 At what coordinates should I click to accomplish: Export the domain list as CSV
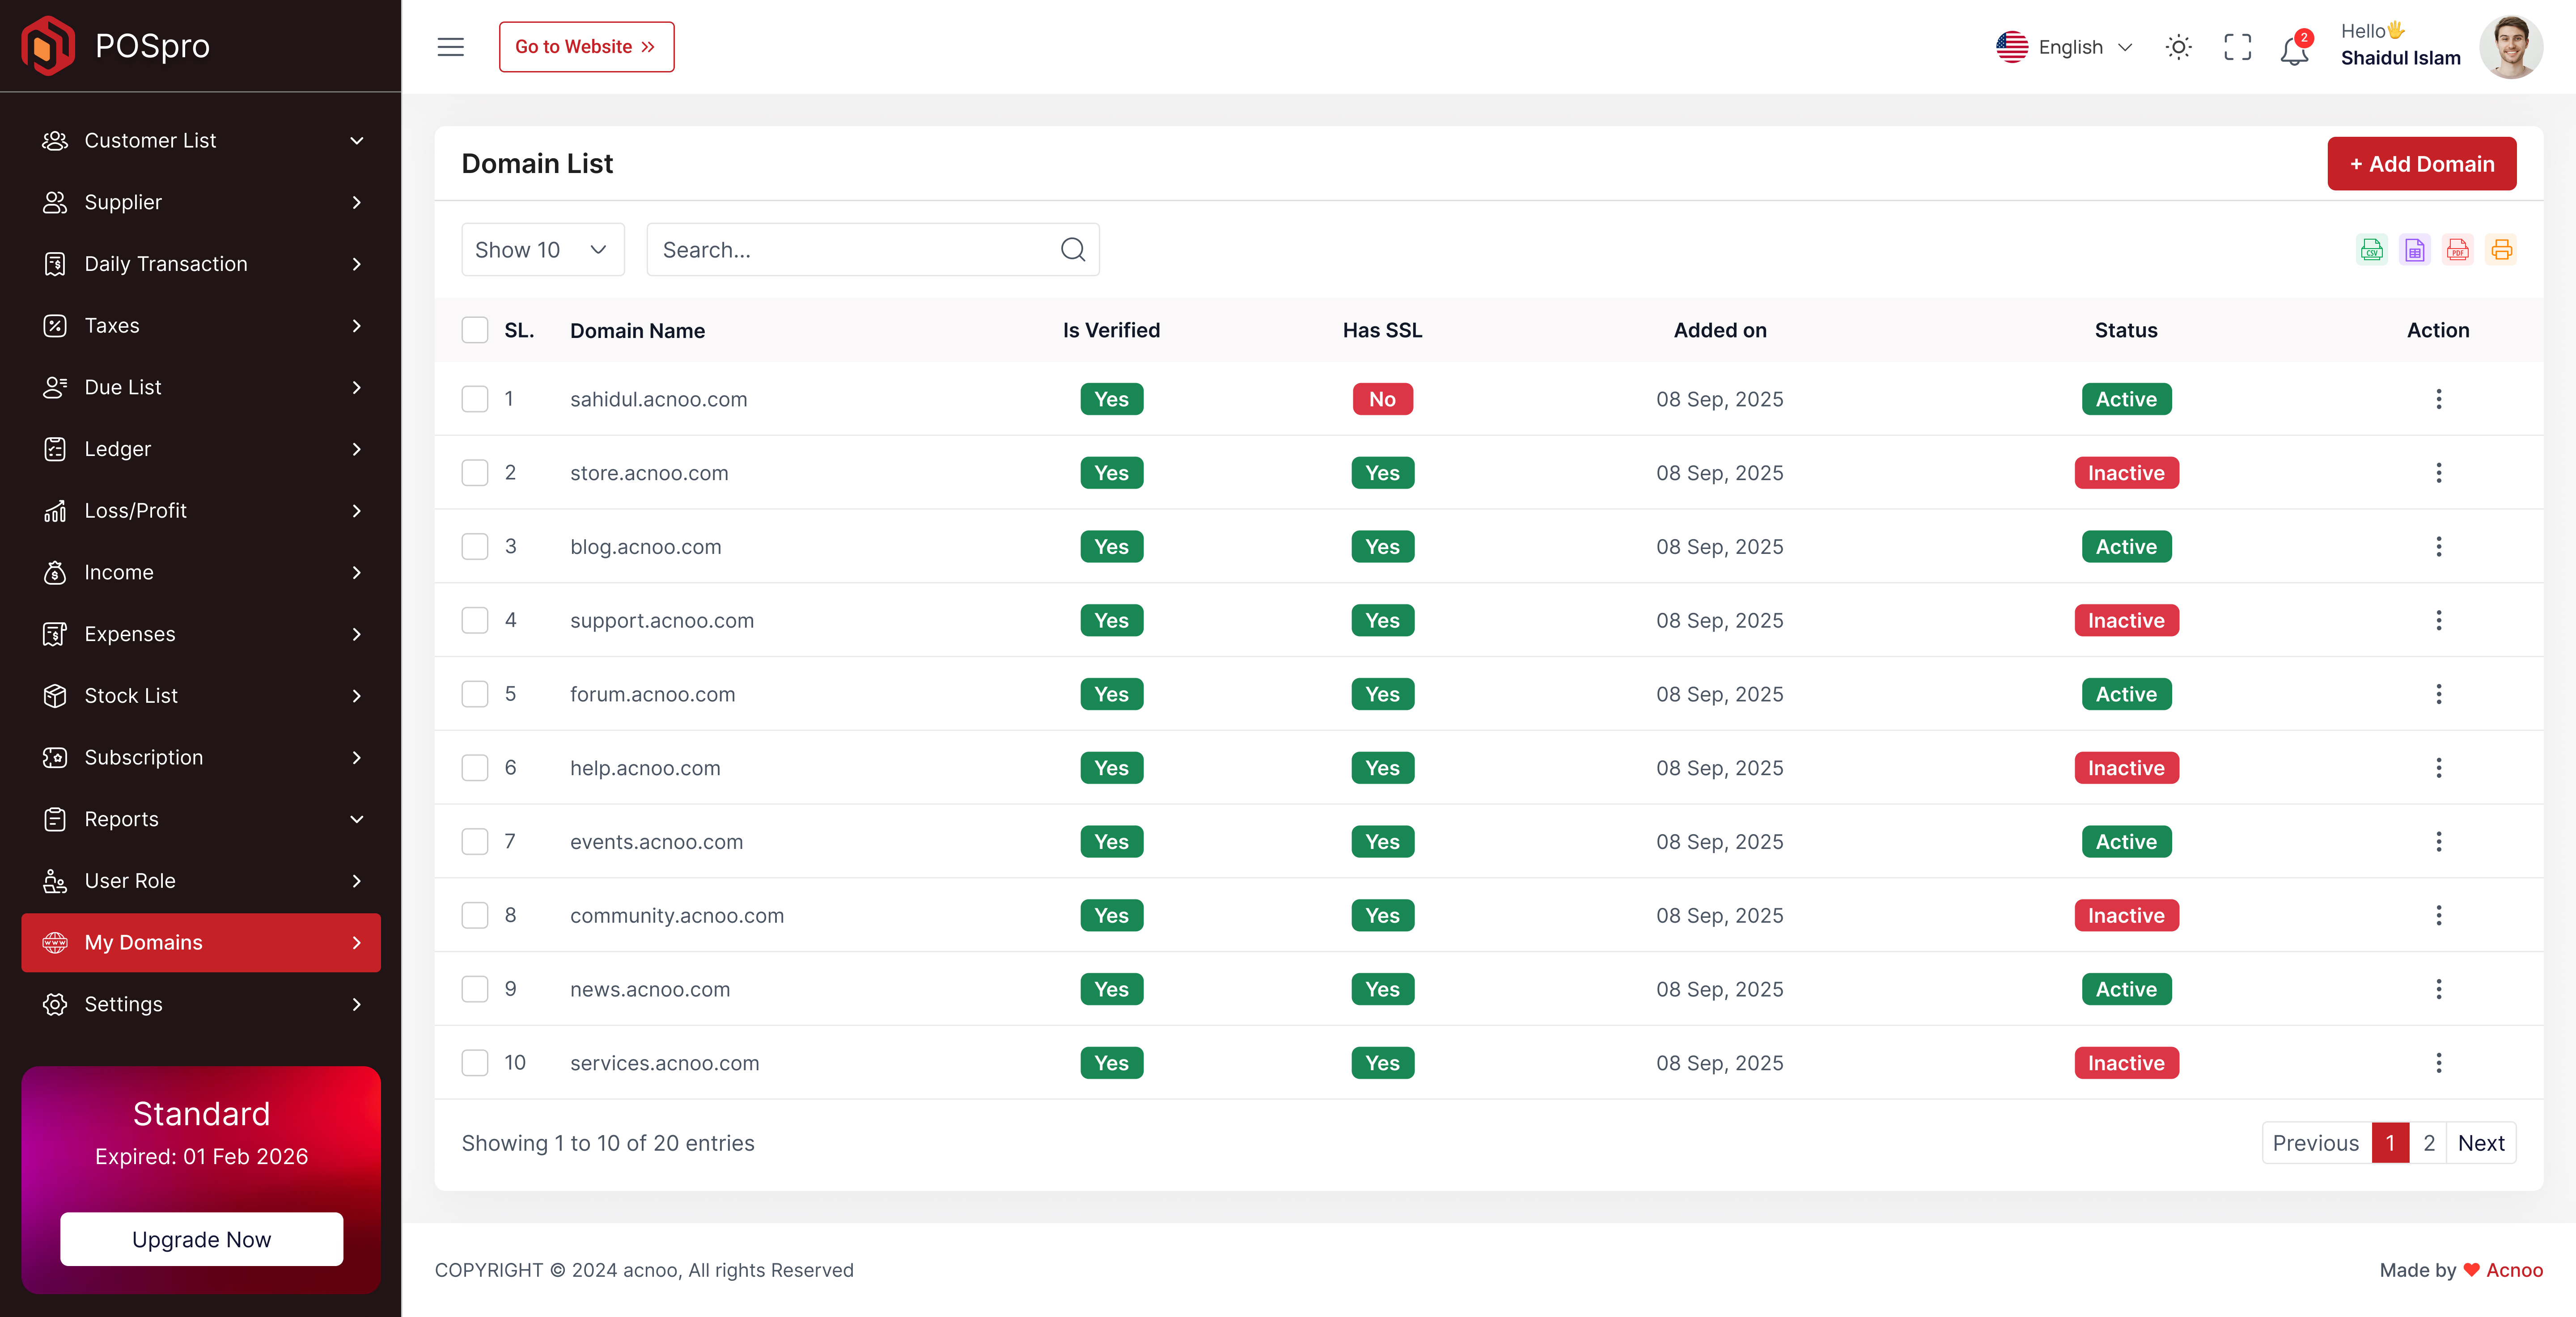point(2371,250)
